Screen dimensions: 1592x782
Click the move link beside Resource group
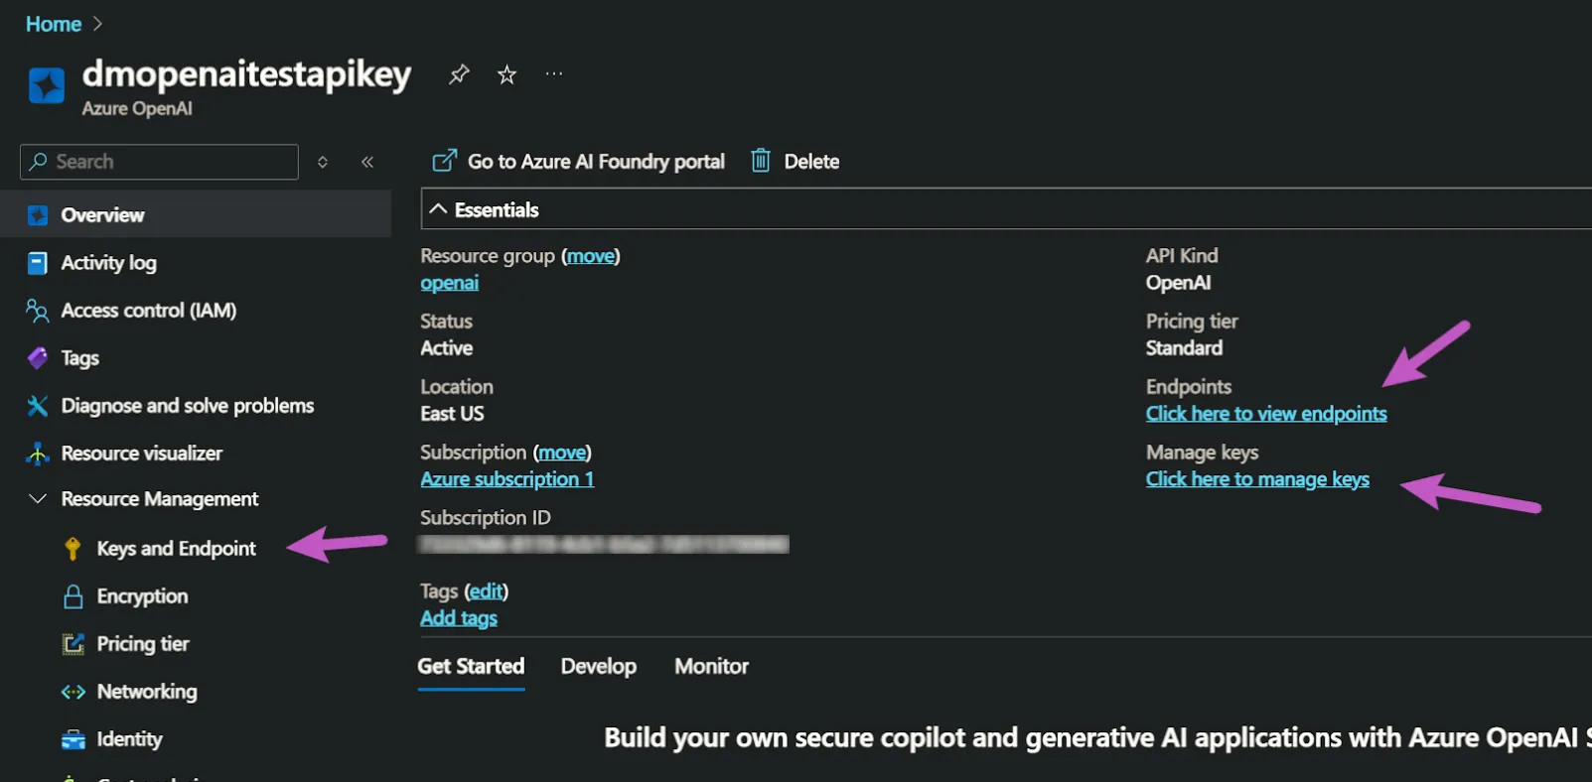pos(591,256)
